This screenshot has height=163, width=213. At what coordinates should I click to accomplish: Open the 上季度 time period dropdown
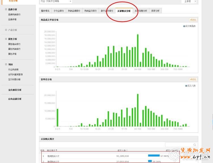point(189,1)
